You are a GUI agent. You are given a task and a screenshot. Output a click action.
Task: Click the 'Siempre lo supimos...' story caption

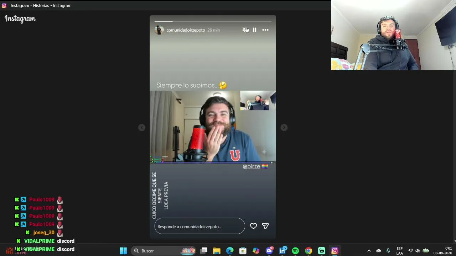[192, 85]
